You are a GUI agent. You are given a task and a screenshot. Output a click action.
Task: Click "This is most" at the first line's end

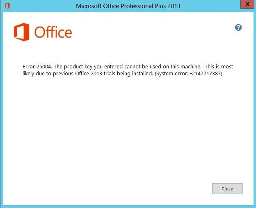[x=219, y=67]
